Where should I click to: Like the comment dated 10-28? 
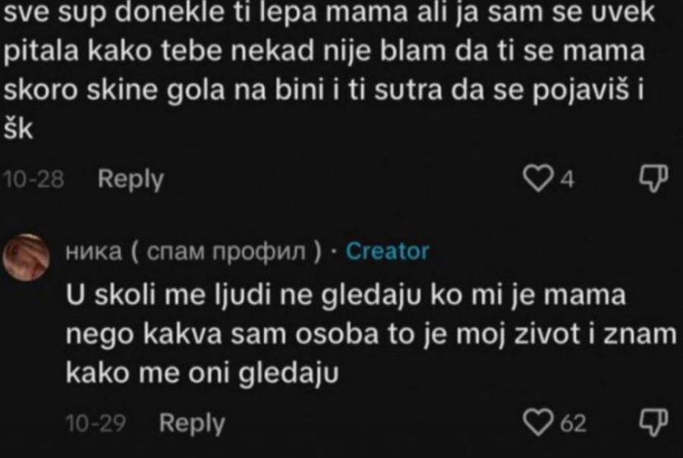(x=540, y=180)
